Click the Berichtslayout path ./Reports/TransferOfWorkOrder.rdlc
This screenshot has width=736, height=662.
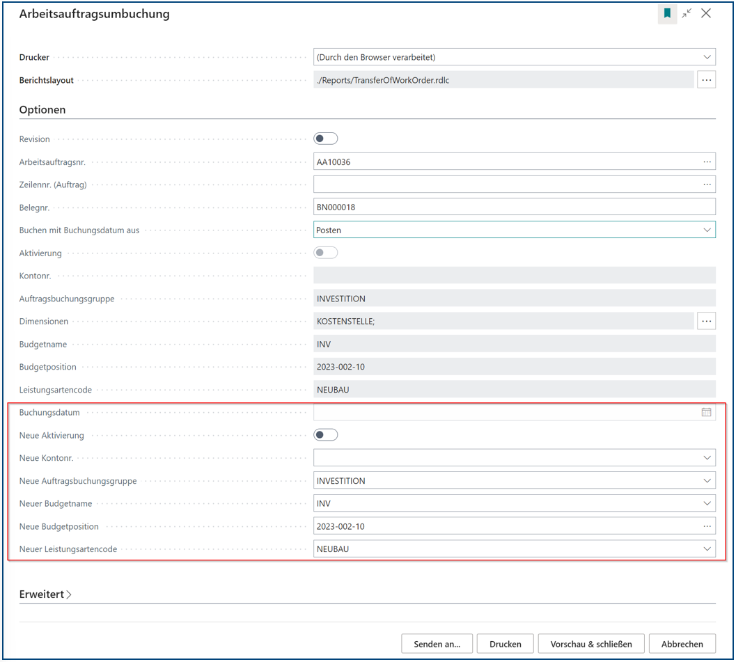point(503,80)
